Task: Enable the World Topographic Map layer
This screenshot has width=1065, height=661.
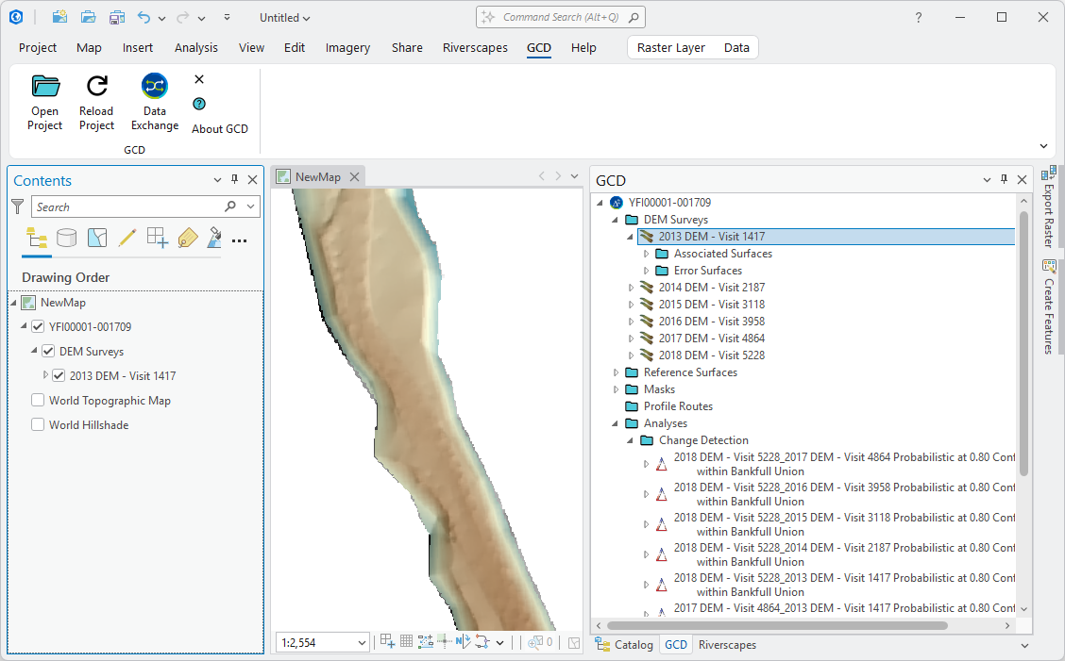Action: pos(38,401)
